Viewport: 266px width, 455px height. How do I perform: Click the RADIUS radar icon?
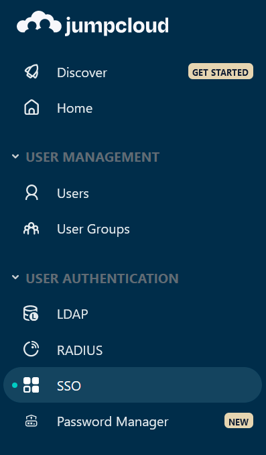point(31,350)
